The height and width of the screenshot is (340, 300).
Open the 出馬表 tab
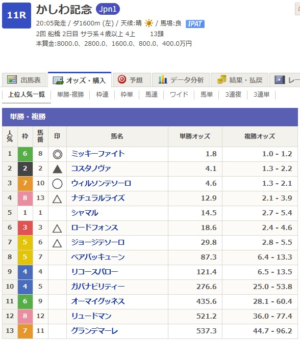[x=24, y=80]
